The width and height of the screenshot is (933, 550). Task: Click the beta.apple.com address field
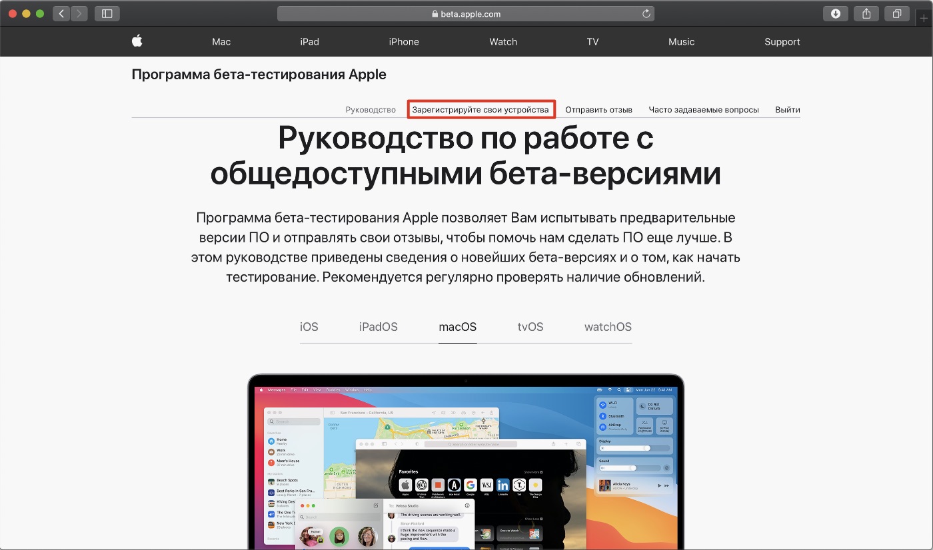pyautogui.click(x=466, y=13)
